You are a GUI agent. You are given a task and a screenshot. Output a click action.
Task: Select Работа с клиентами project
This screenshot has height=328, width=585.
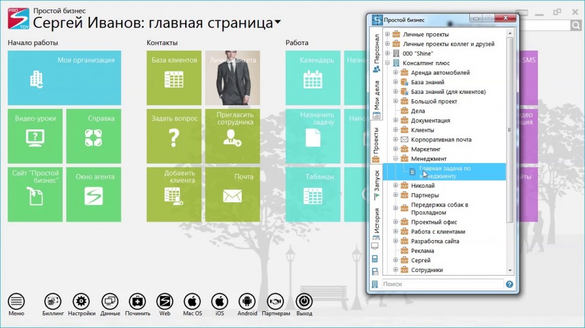[438, 232]
